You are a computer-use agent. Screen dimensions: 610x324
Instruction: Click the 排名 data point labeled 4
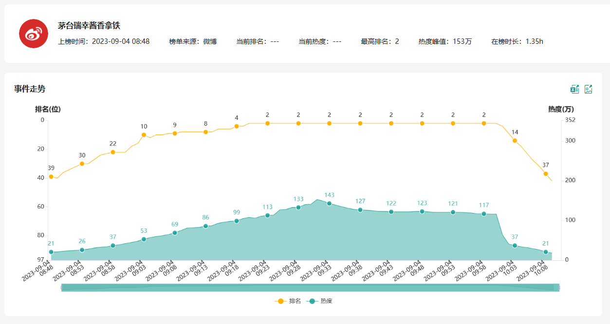coord(237,126)
